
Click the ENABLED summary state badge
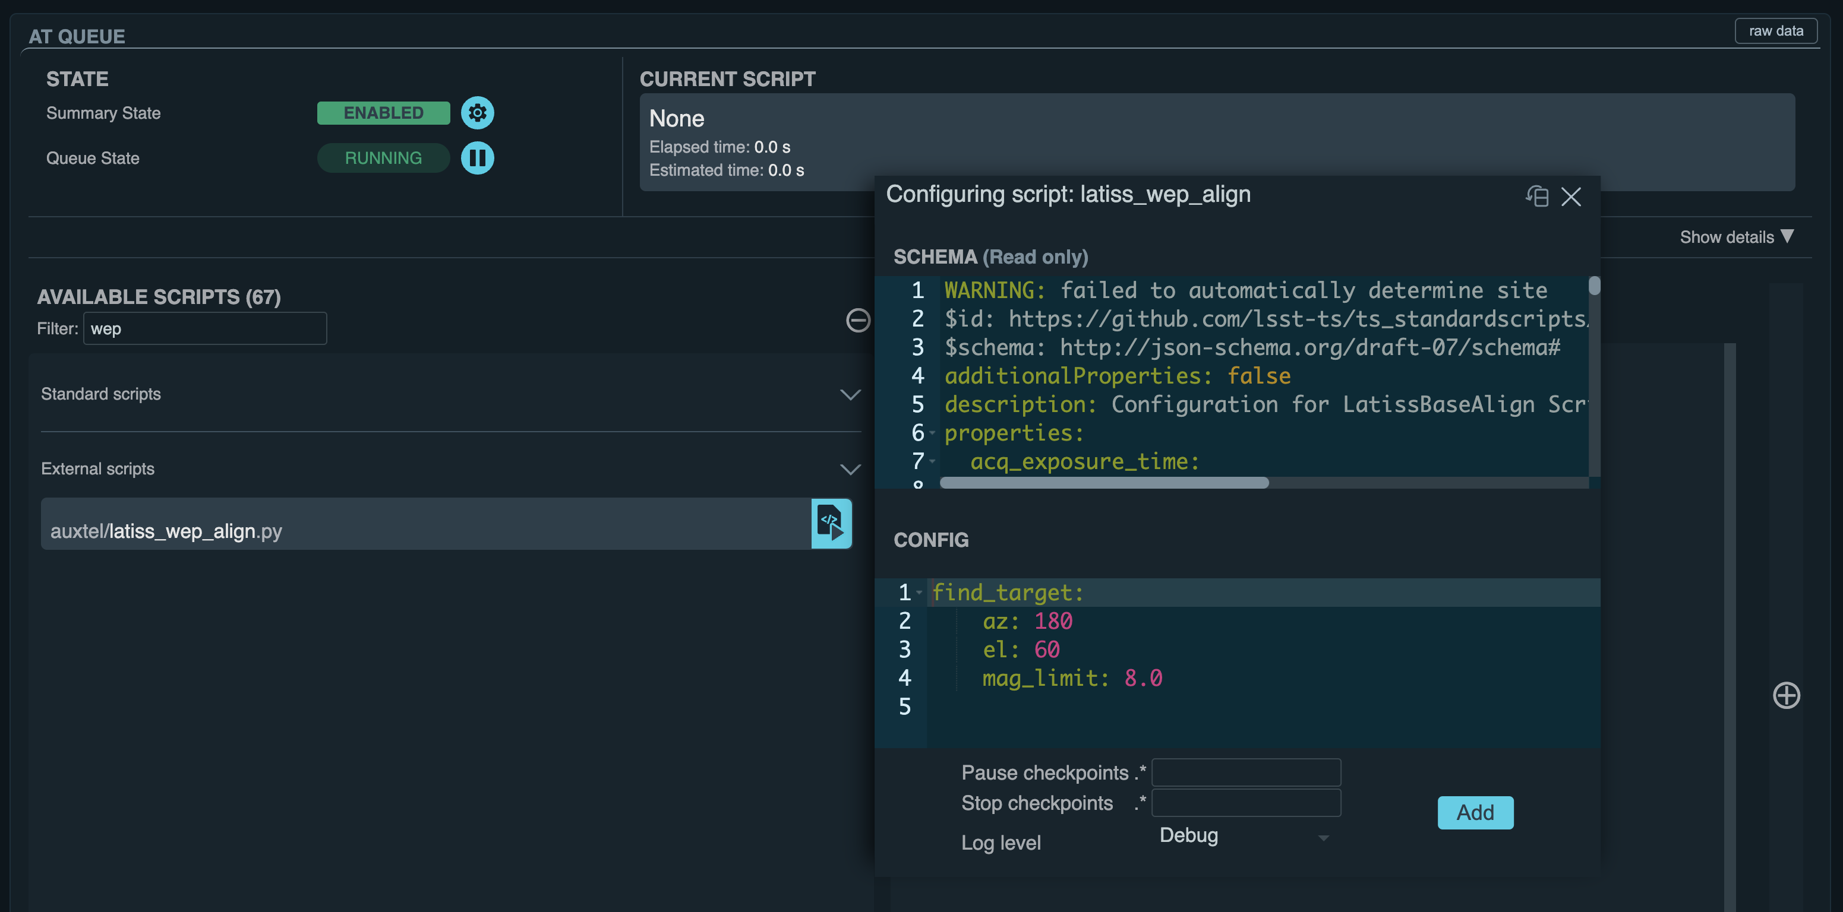[383, 113]
